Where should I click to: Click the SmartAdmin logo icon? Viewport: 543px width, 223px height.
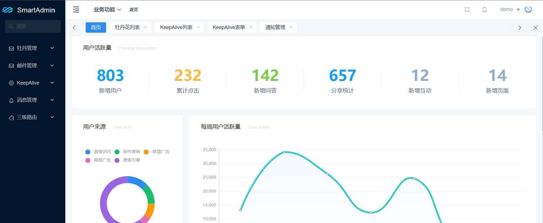coord(8,10)
